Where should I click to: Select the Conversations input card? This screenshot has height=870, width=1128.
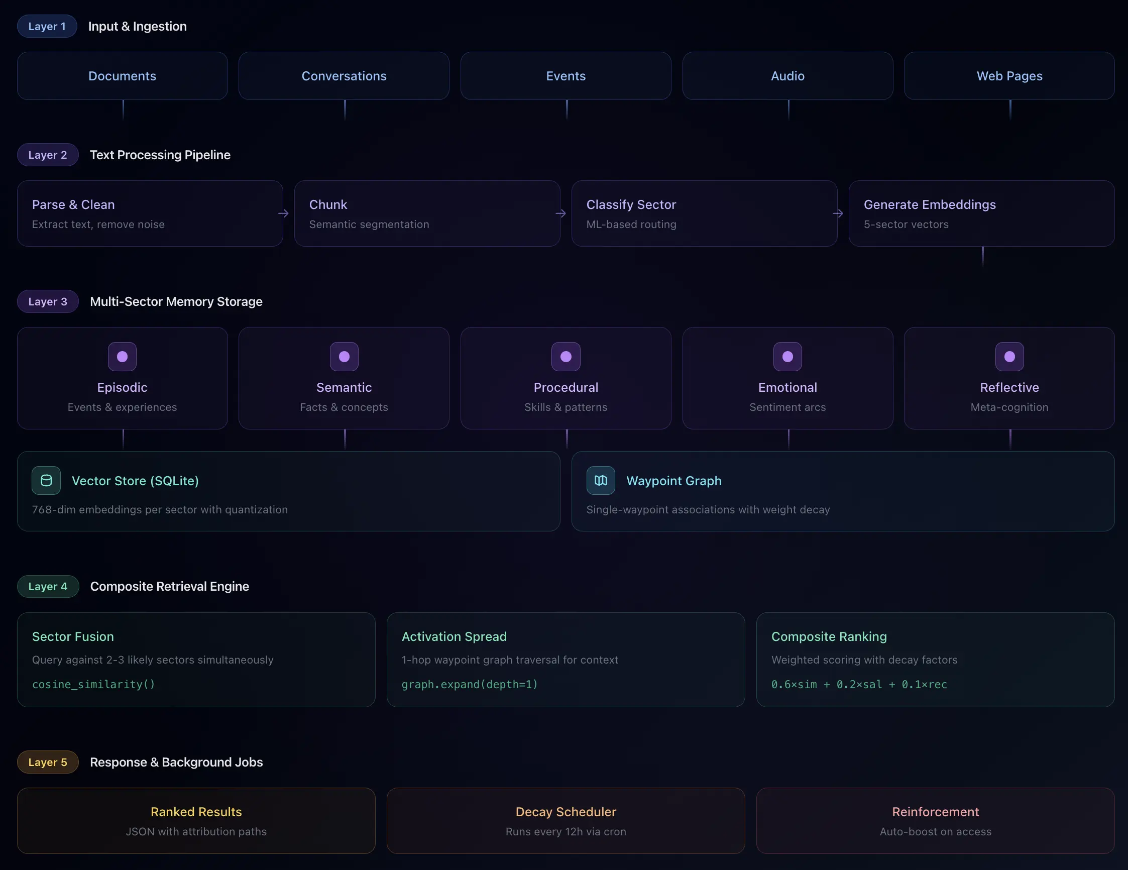(x=344, y=76)
